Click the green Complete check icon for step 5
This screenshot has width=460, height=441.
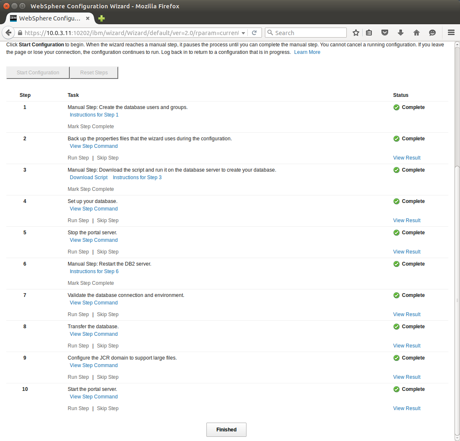396,233
